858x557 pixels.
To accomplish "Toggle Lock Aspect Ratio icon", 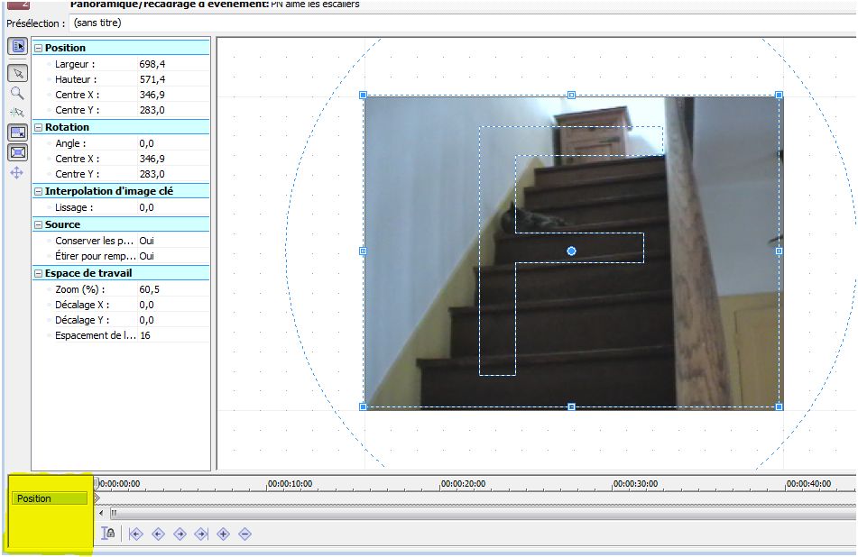I will pos(17,132).
